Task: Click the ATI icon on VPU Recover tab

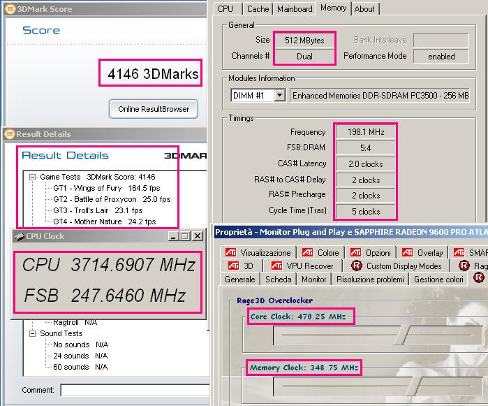Action: pyautogui.click(x=276, y=266)
